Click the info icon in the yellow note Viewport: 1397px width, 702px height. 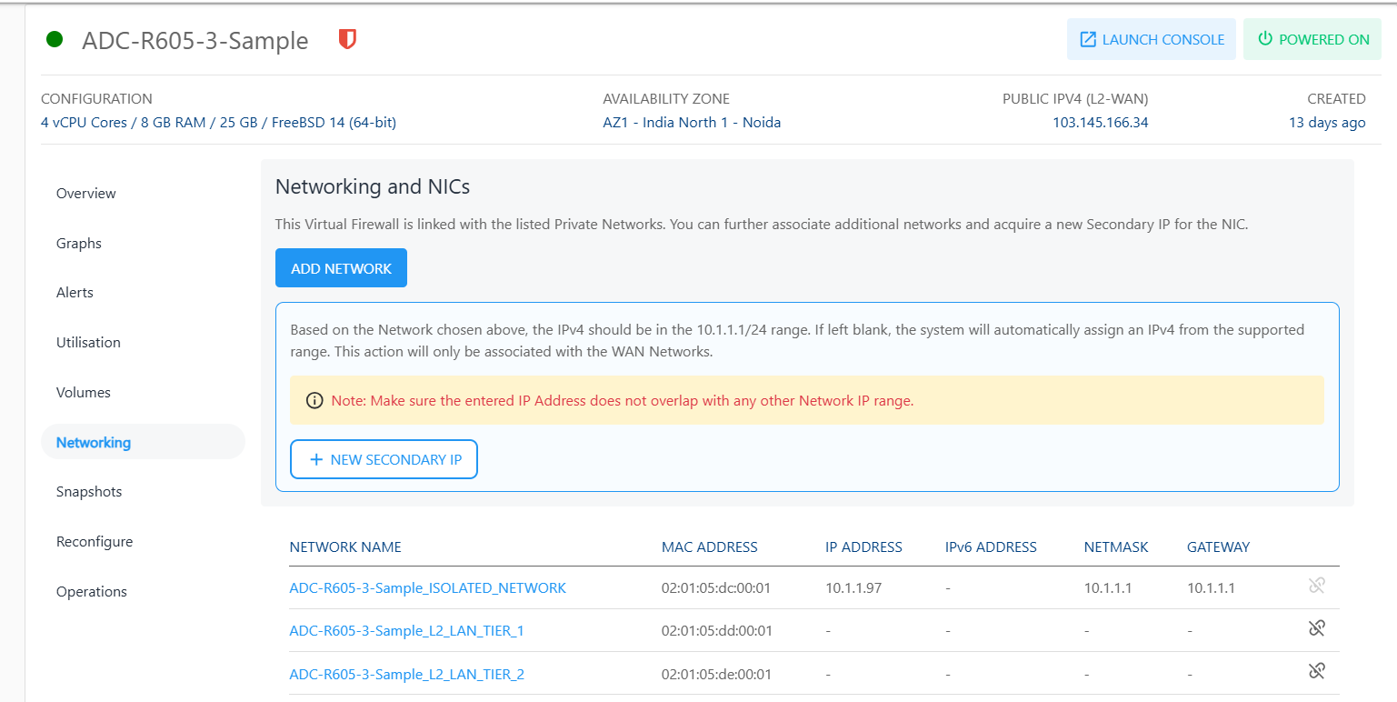[314, 401]
